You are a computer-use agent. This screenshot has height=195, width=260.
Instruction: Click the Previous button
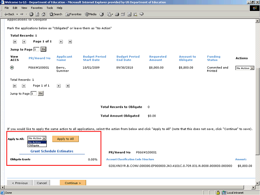tap(20, 183)
